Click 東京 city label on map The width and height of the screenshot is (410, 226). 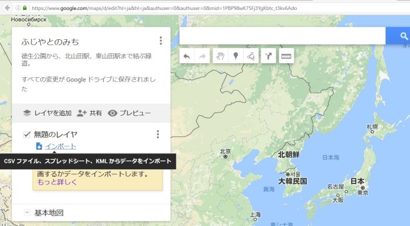coord(363,193)
